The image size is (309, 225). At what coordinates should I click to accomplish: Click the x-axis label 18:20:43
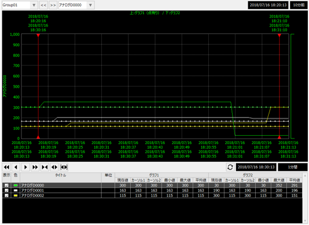pos(155,147)
